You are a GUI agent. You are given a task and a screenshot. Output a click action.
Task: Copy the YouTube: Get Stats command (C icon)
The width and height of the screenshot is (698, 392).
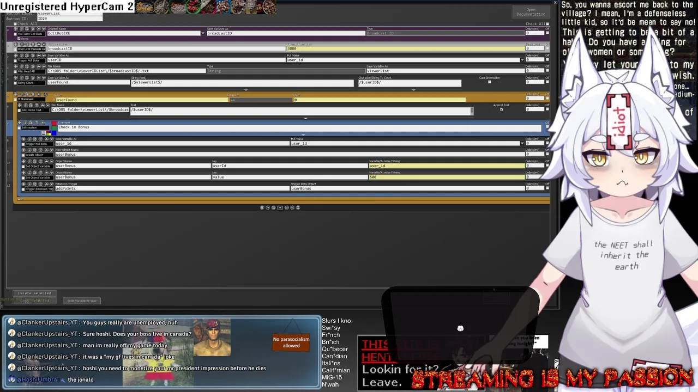[x=22, y=28]
